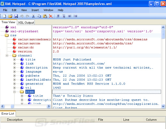Click the vertical scrollbar thumb

(163, 34)
